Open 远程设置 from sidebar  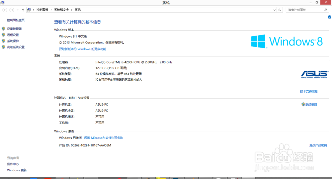(x=13, y=35)
